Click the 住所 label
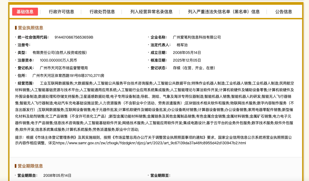309x181 pixels. pos(22,76)
